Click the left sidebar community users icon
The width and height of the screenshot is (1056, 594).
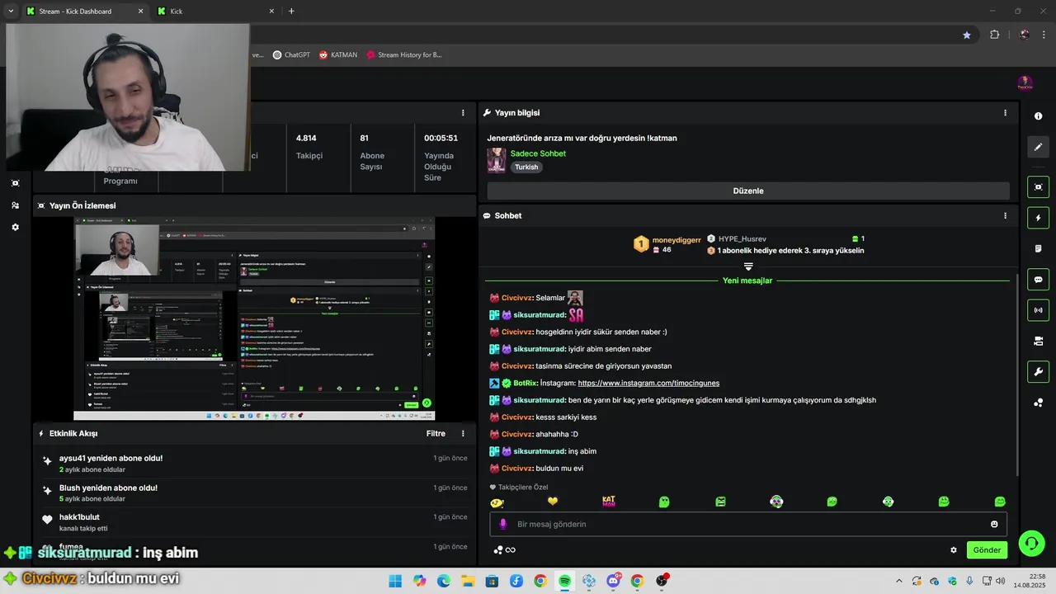(15, 205)
